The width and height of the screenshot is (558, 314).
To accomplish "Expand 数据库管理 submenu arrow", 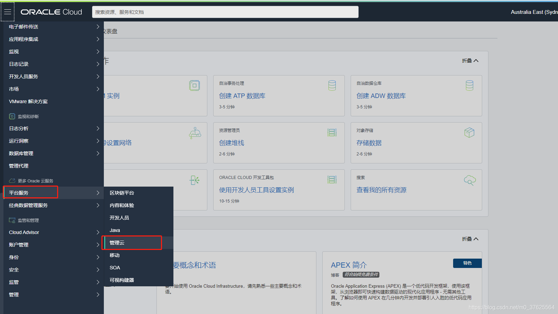I will coord(98,153).
